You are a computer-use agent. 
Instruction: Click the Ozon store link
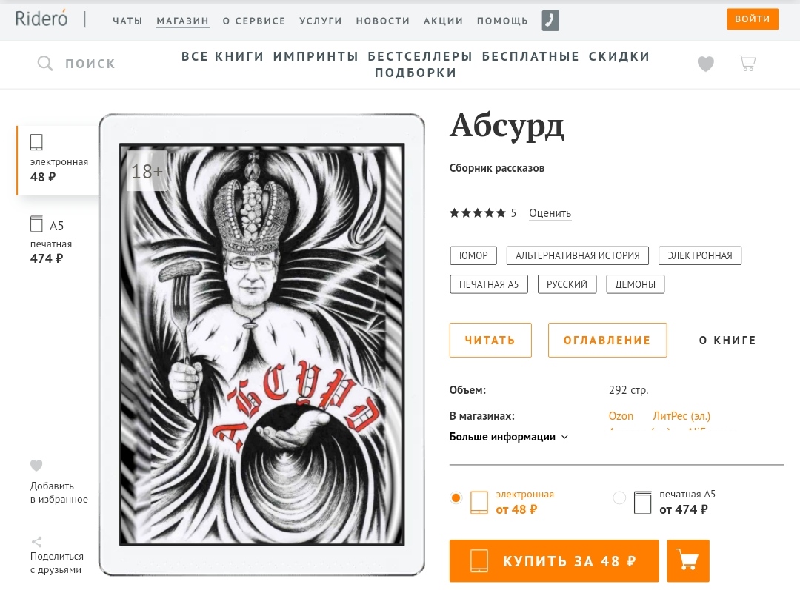pos(621,416)
